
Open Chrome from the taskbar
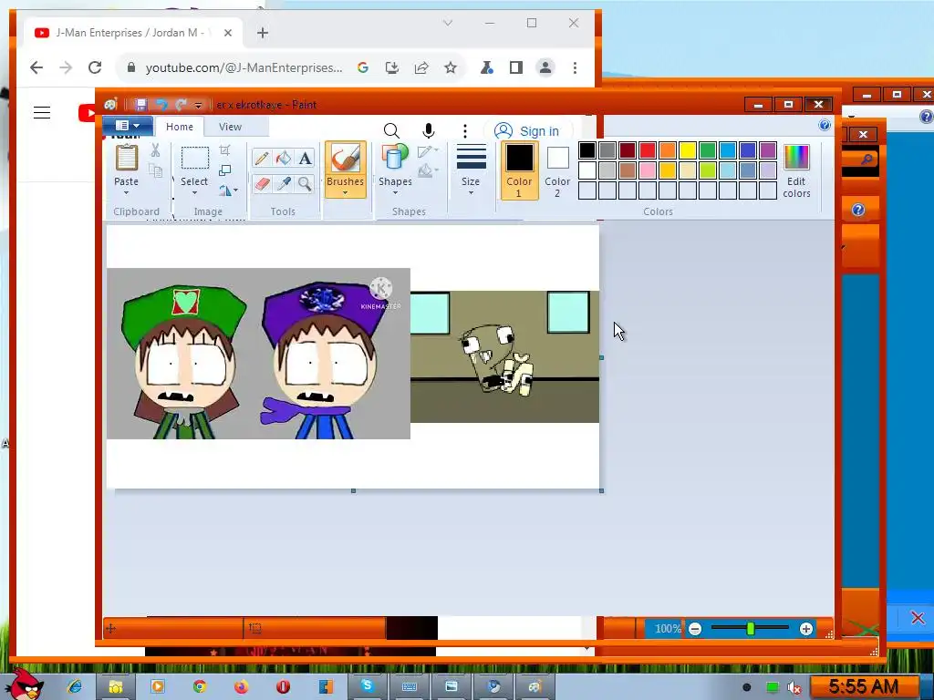(x=200, y=686)
